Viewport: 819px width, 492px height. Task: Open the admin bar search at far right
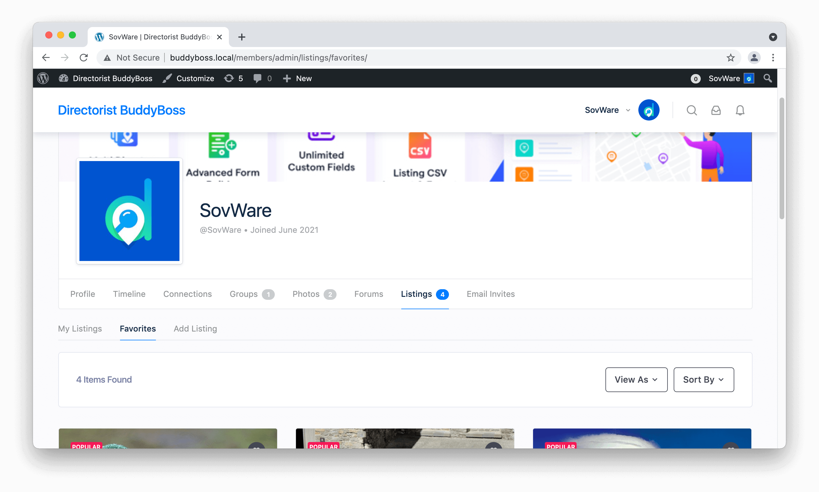(768, 78)
